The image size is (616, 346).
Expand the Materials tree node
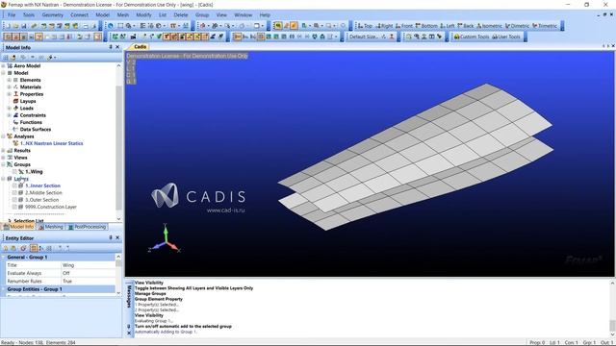click(x=9, y=86)
